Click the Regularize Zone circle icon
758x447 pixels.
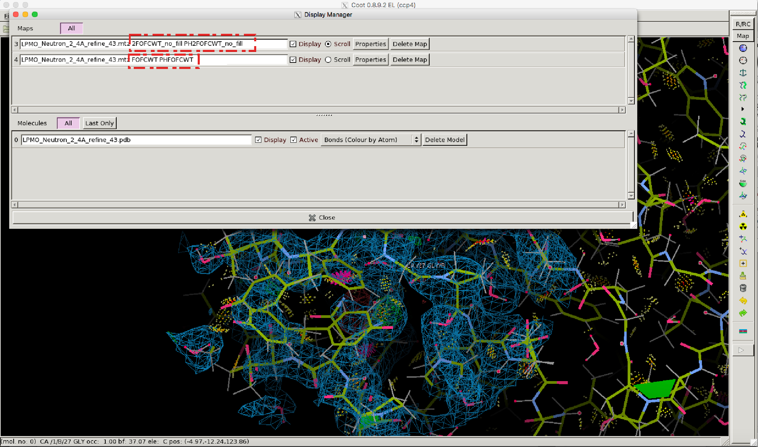[x=743, y=61]
